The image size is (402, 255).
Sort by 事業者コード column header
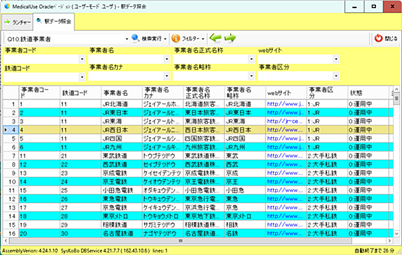[x=40, y=93]
